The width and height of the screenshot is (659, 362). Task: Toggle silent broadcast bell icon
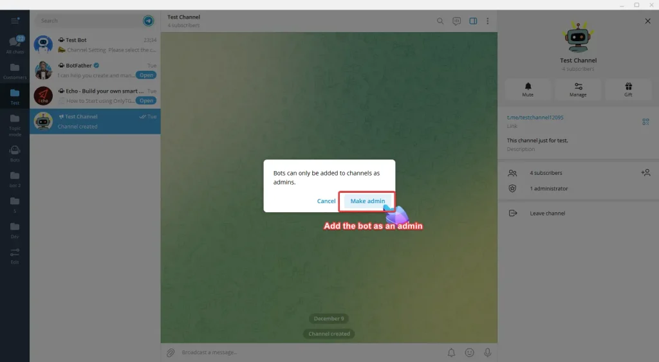451,352
